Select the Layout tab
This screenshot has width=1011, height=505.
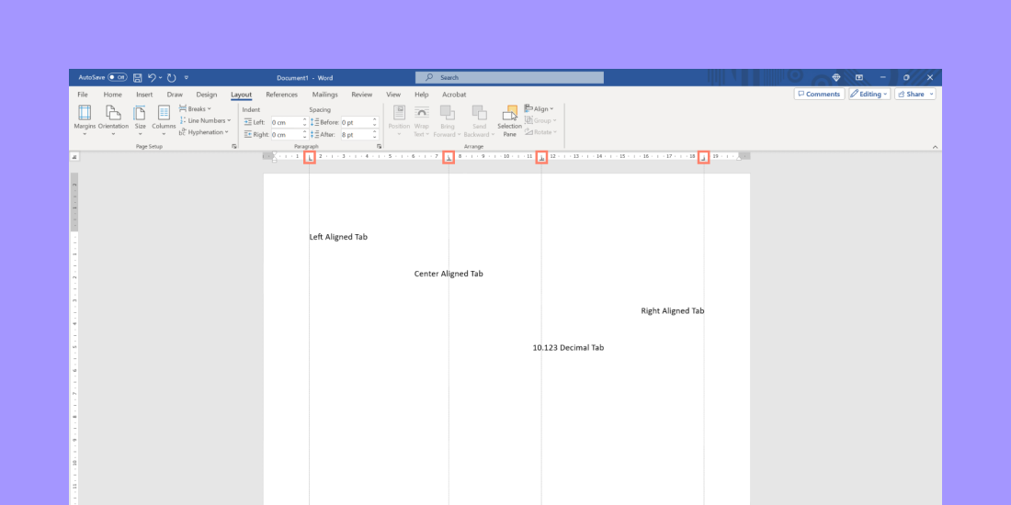241,95
